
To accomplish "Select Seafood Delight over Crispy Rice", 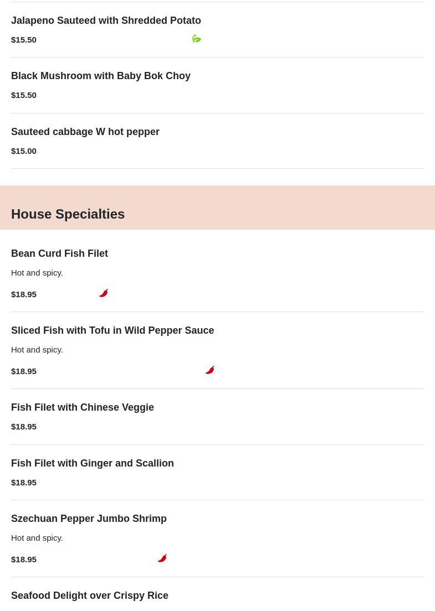I will coord(89,596).
